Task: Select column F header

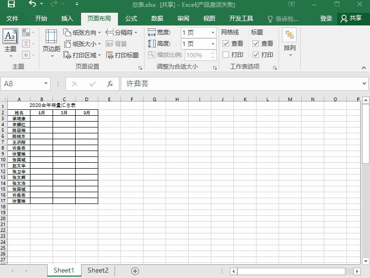Action: tap(132, 99)
